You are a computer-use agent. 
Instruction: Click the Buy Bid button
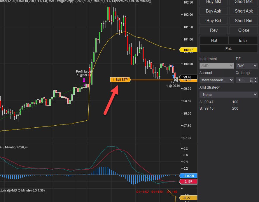pos(213,21)
